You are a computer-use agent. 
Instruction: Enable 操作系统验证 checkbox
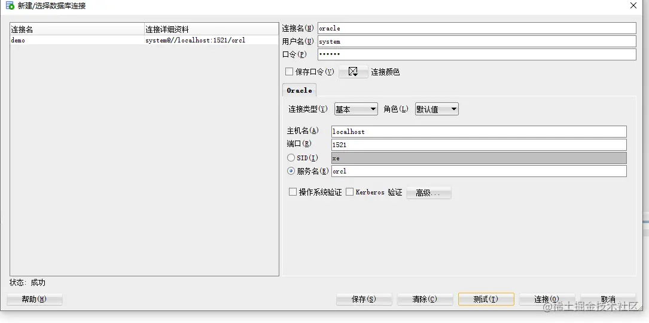pos(292,192)
